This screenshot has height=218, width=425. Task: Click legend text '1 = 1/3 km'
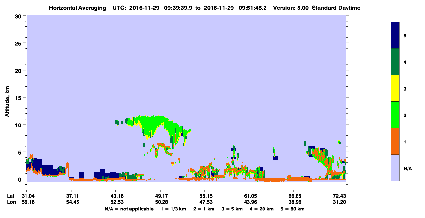point(174,209)
